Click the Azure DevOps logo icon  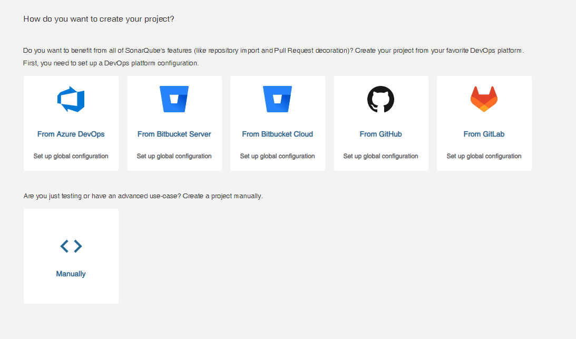71,99
